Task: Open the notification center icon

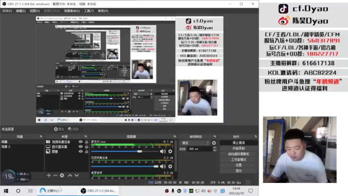Action: pyautogui.click(x=251, y=191)
